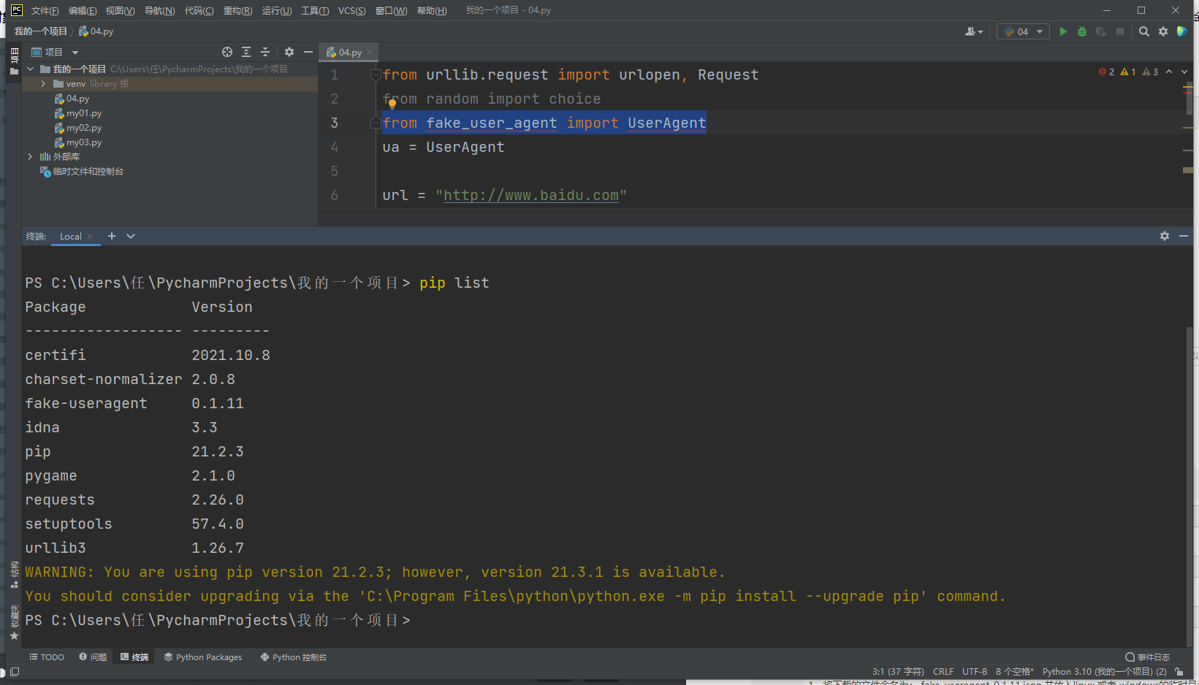Open terminal session options dropdown arrow
Viewport: 1199px width, 685px height.
[131, 236]
